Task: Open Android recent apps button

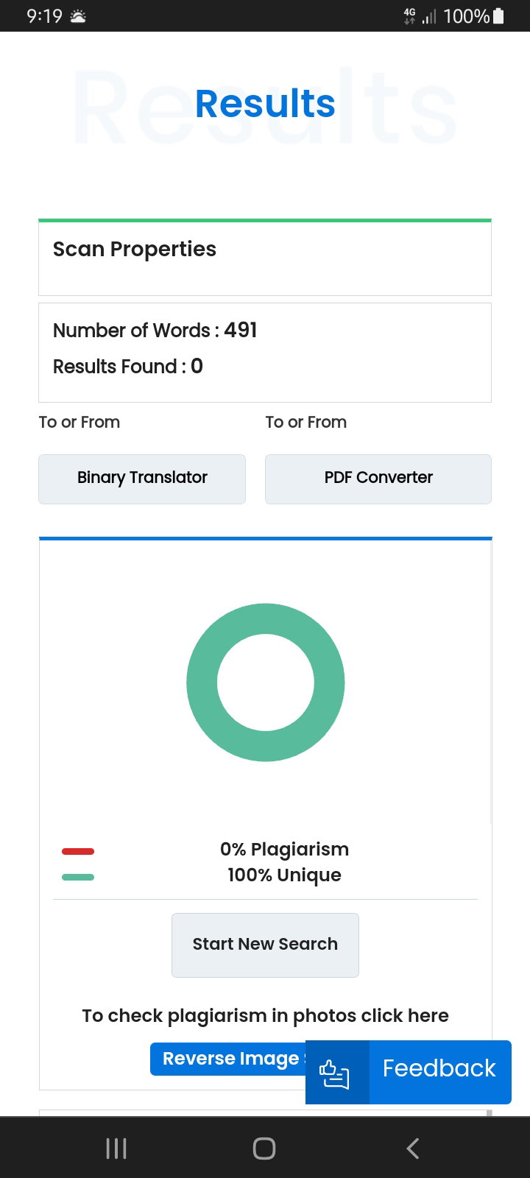Action: [x=116, y=1149]
